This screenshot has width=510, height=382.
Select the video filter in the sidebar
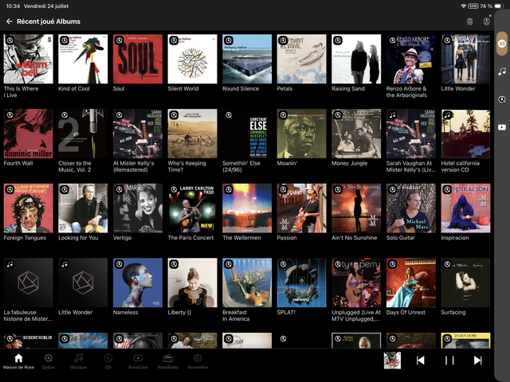pos(502,127)
